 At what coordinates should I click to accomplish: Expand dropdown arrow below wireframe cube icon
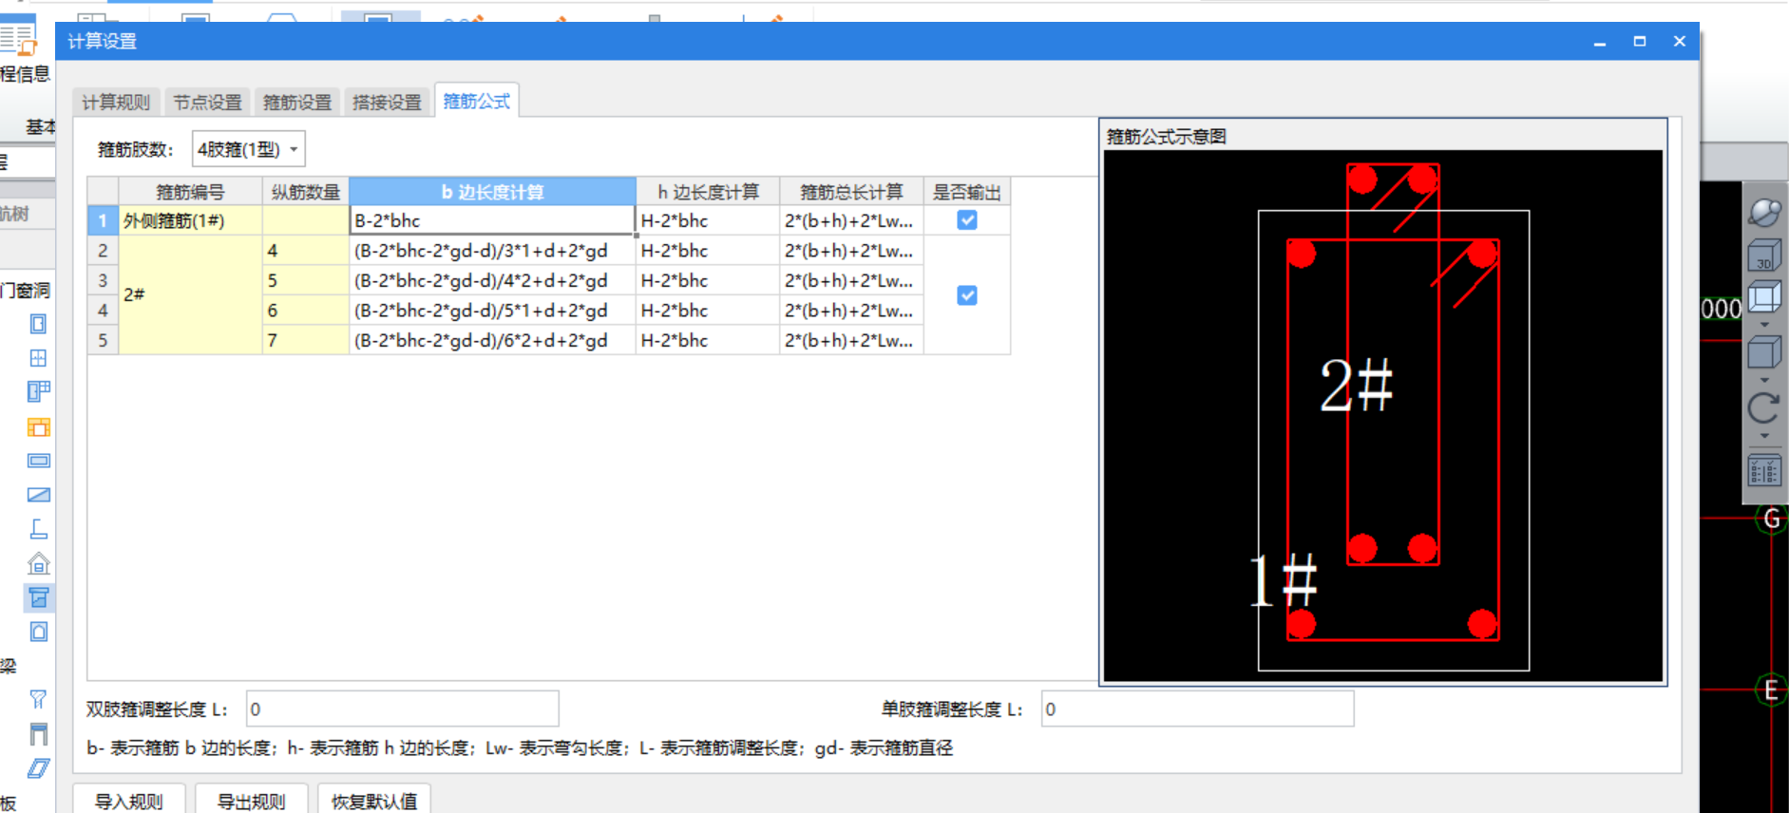tap(1764, 325)
